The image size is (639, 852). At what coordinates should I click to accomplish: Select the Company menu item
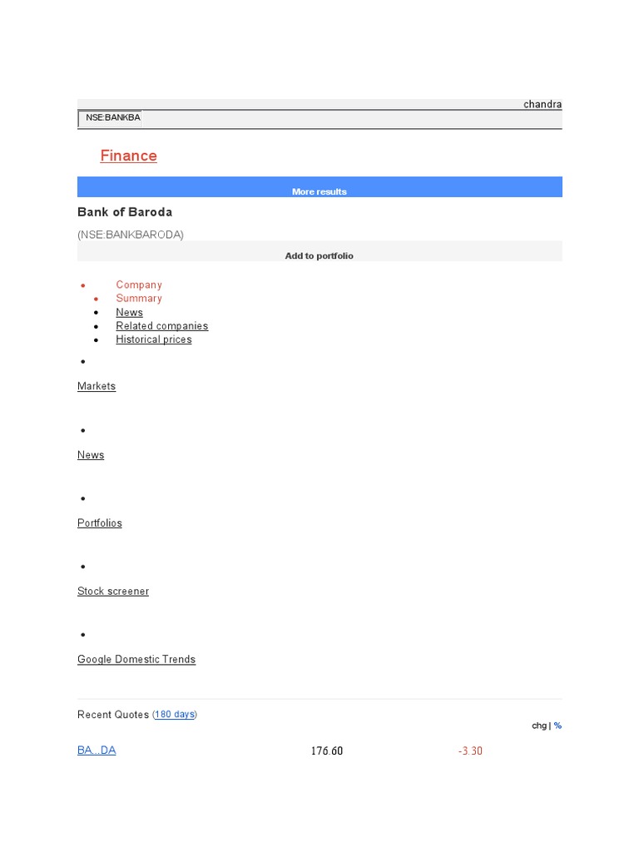(139, 285)
